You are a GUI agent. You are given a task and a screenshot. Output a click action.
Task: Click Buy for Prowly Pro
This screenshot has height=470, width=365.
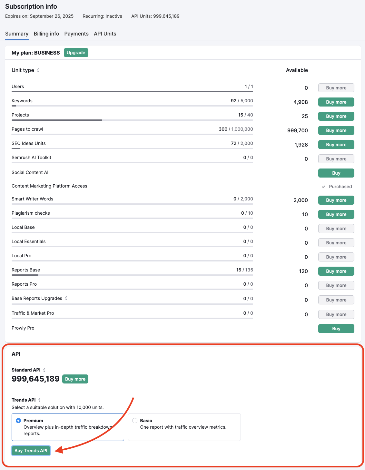pyautogui.click(x=336, y=328)
